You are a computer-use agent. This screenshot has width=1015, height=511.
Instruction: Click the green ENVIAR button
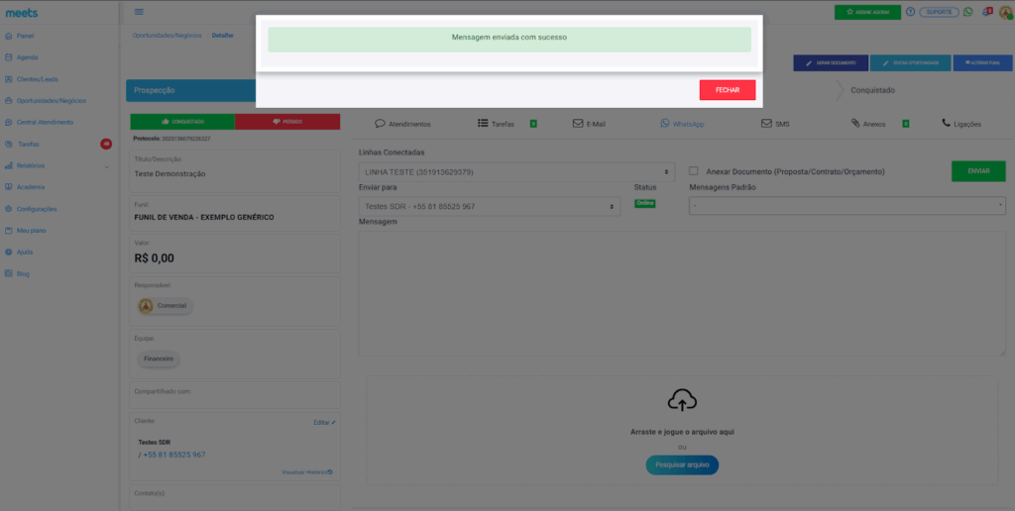(x=977, y=171)
